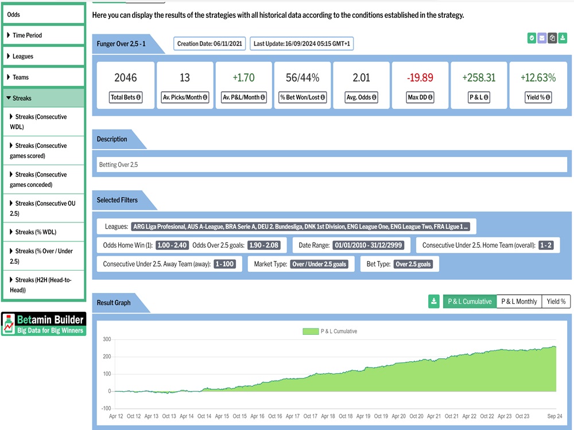Expand the Leagues filter section

(43, 56)
